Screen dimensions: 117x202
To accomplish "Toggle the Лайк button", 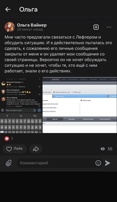I will pyautogui.click(x=14, y=149).
